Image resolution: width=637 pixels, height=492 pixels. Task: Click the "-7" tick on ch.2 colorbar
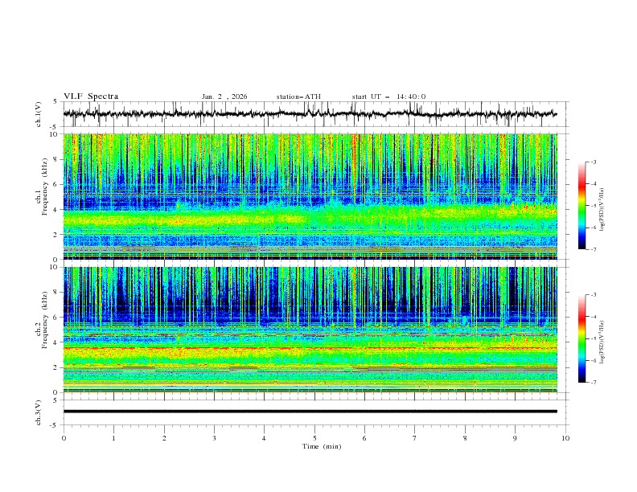[x=594, y=383]
